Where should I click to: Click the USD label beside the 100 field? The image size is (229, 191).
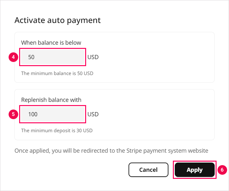coord(93,114)
